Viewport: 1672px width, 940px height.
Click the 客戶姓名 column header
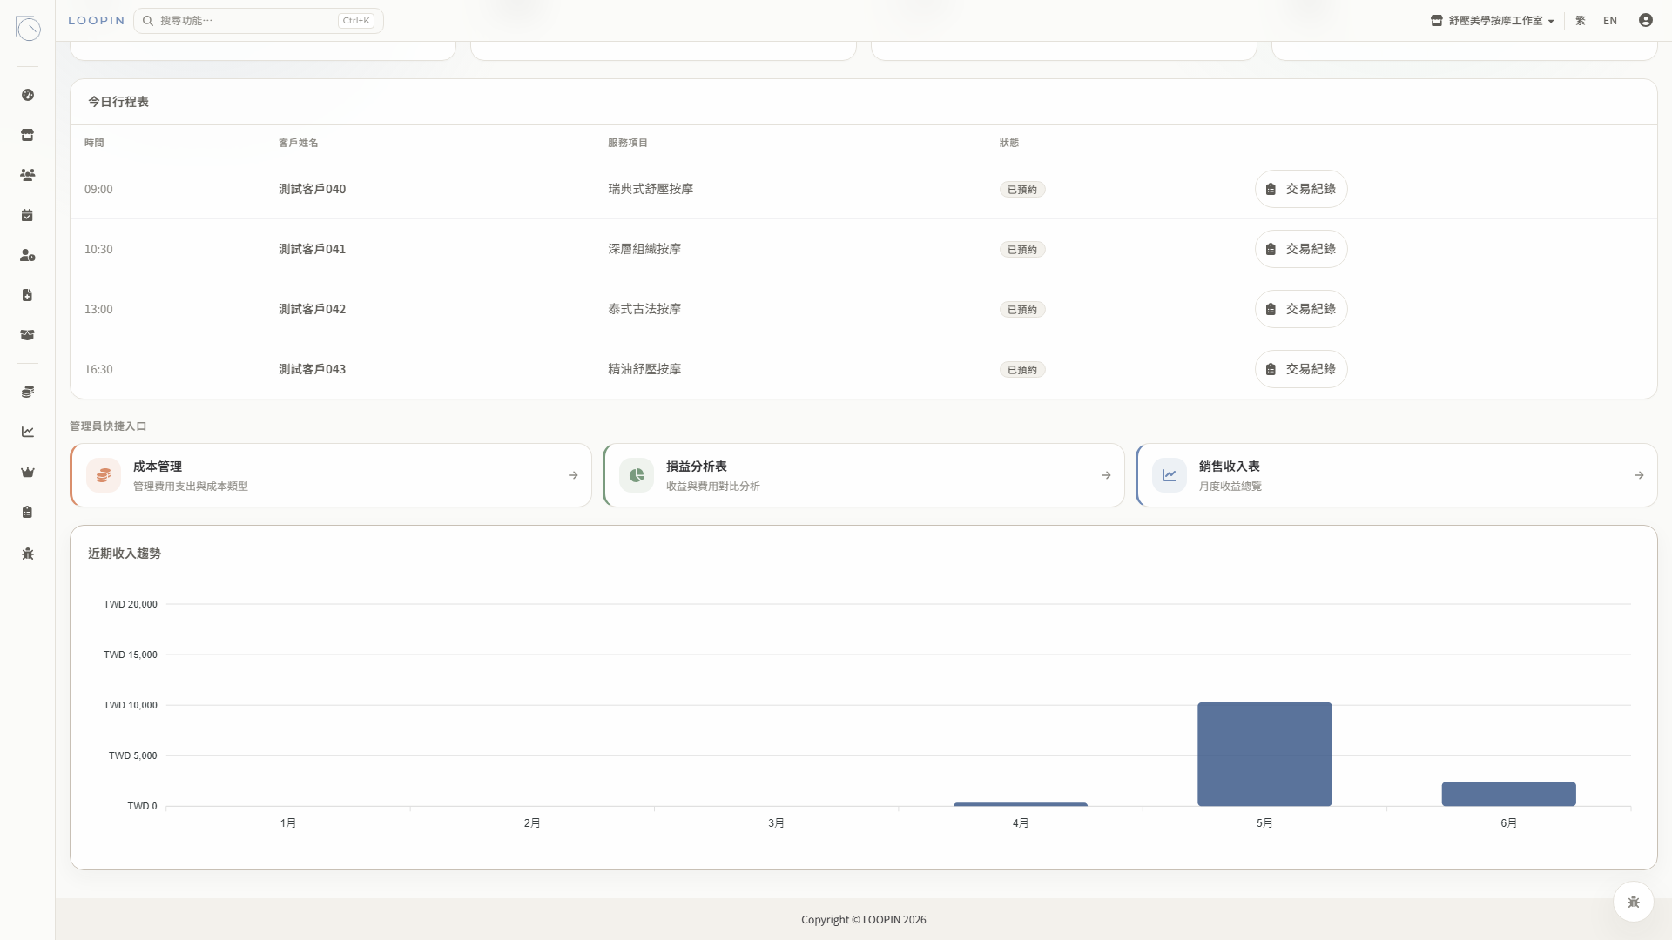[x=298, y=143]
